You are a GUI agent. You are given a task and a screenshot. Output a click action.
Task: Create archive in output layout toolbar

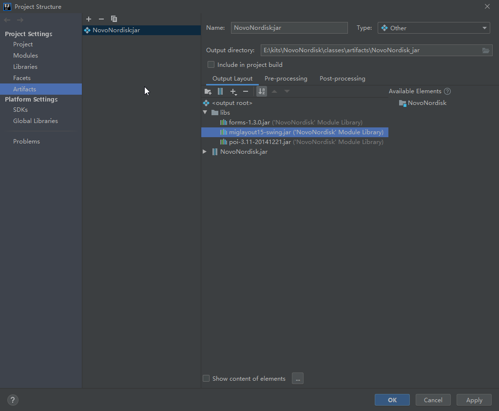[220, 91]
